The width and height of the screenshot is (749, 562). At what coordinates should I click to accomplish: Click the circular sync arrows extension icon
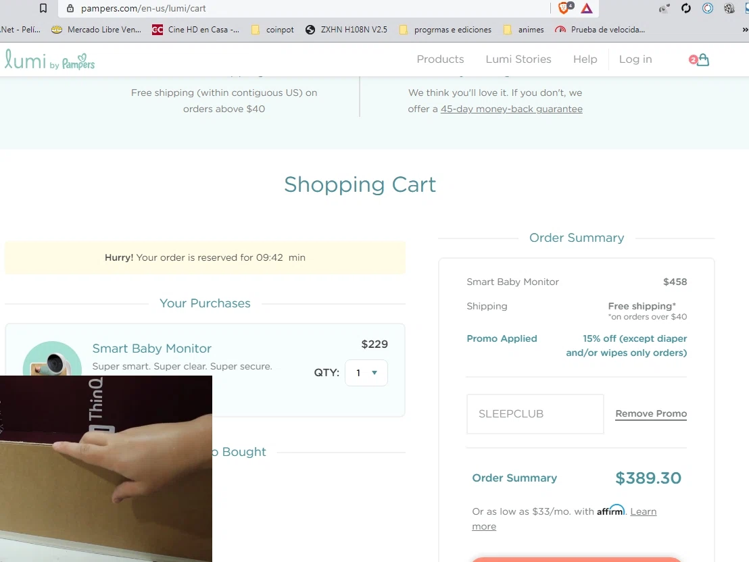686,8
